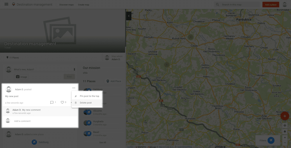Click the Add Place button in sidebar
Viewport: 291px width, 148px height.
pos(113,81)
